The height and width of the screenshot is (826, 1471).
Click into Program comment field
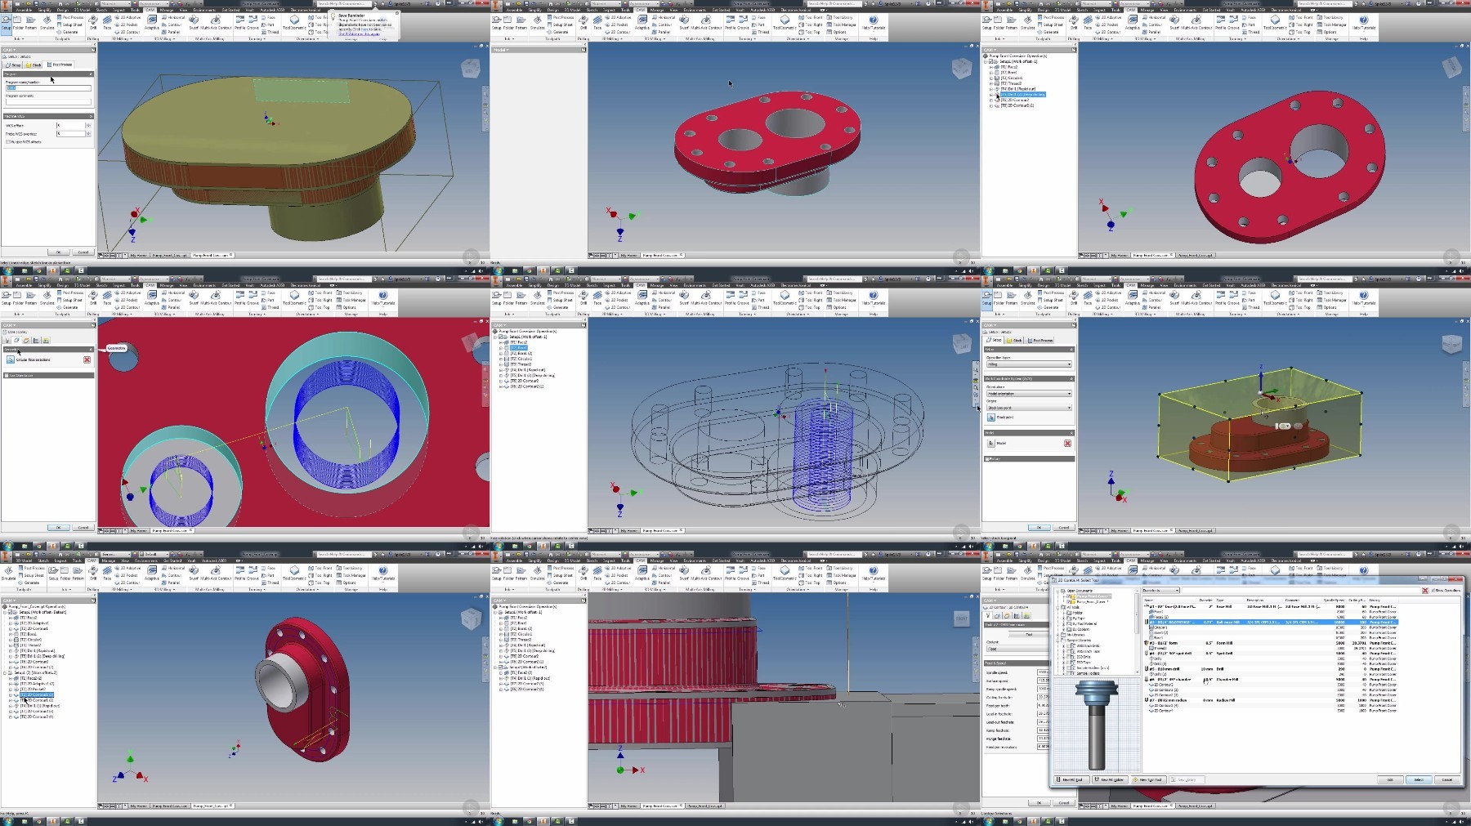tap(48, 102)
